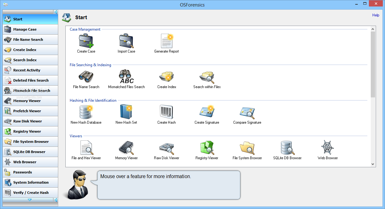The height and width of the screenshot is (209, 385).
Task: Click the Help link
Action: [x=375, y=15]
